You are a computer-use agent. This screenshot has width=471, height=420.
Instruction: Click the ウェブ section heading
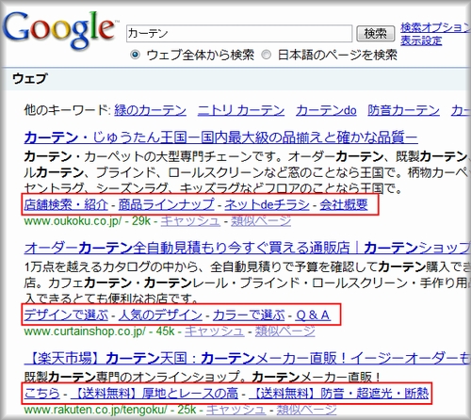[30, 78]
